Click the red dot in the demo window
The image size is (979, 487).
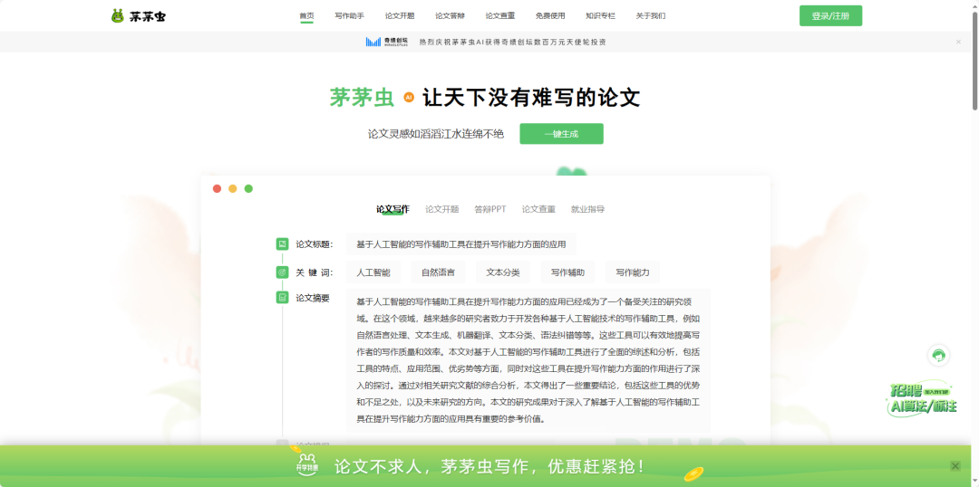click(217, 188)
